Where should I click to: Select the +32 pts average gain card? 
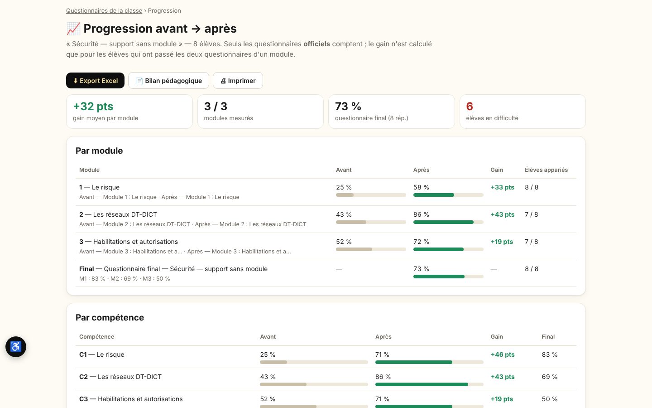pyautogui.click(x=129, y=112)
